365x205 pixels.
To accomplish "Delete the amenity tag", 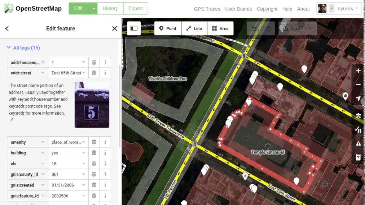I will [x=94, y=142].
